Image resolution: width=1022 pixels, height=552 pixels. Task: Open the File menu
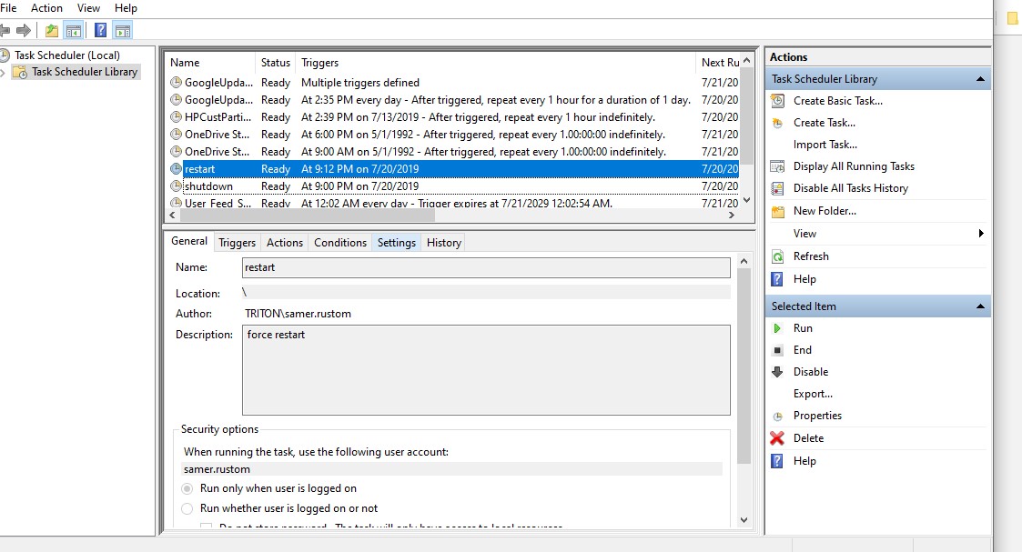[x=8, y=8]
